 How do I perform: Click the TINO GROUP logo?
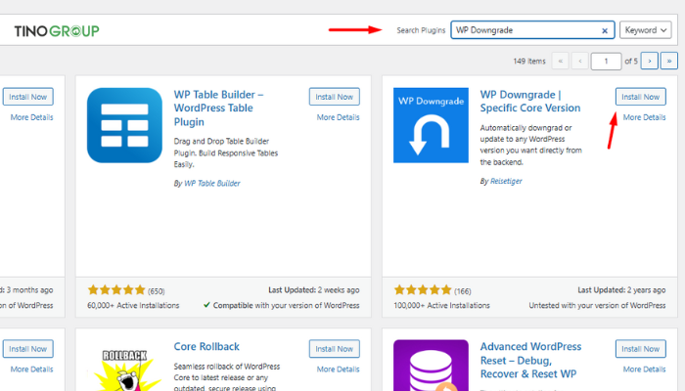point(57,31)
